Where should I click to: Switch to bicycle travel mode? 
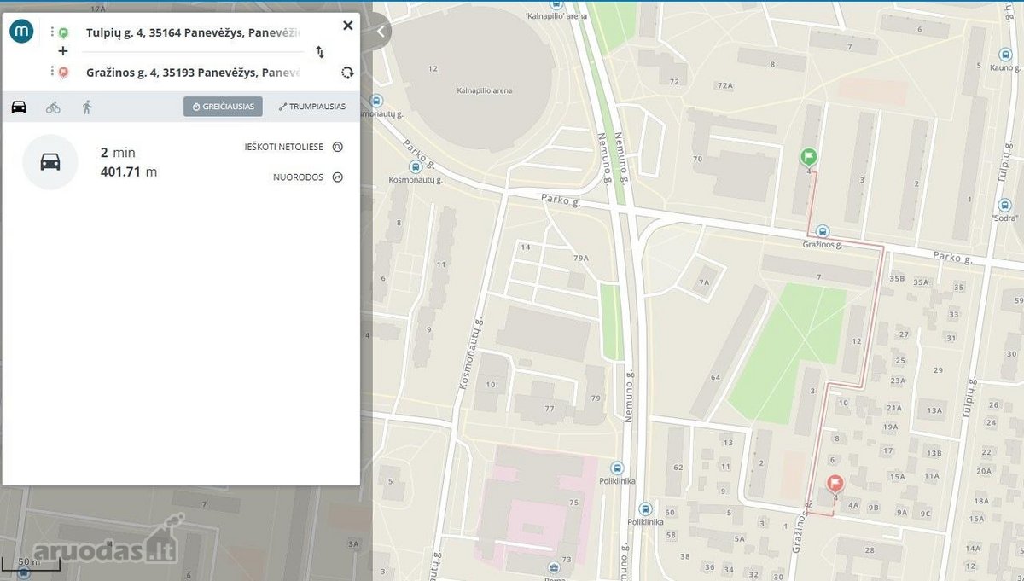(x=53, y=107)
